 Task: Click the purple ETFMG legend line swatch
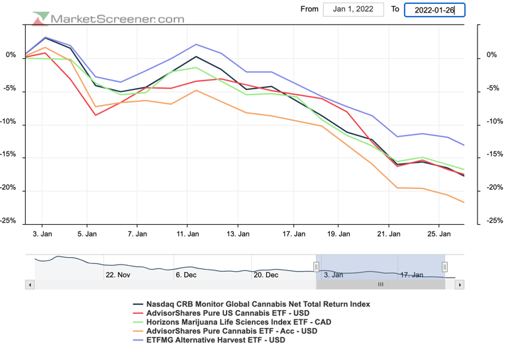click(138, 340)
